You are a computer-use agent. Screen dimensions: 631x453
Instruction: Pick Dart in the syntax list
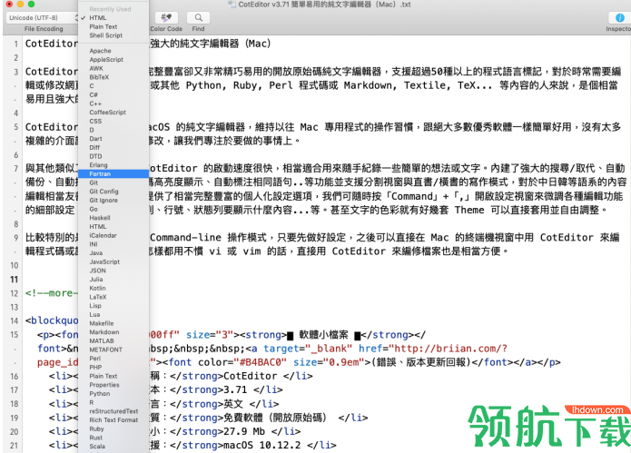point(95,139)
